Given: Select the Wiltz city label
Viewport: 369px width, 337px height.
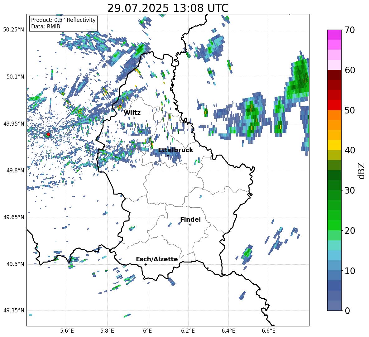Looking at the screenshot, I should tap(132, 113).
